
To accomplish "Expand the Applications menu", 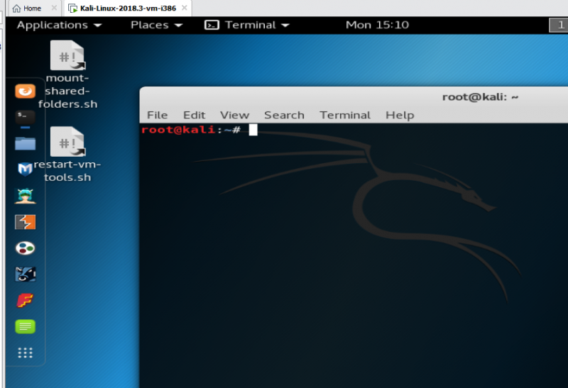I will point(59,25).
